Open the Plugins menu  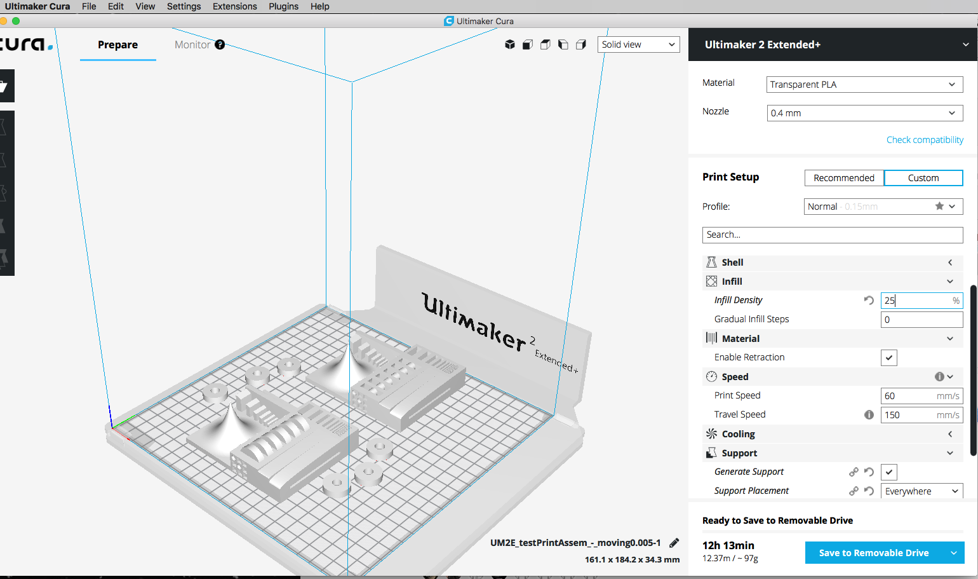(283, 6)
